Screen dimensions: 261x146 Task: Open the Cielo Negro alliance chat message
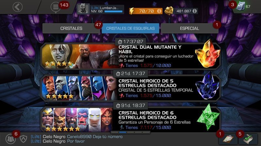[x=77, y=139]
